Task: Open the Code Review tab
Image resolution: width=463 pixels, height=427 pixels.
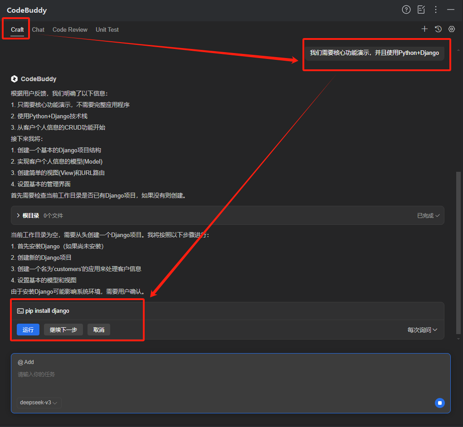Action: (x=70, y=29)
